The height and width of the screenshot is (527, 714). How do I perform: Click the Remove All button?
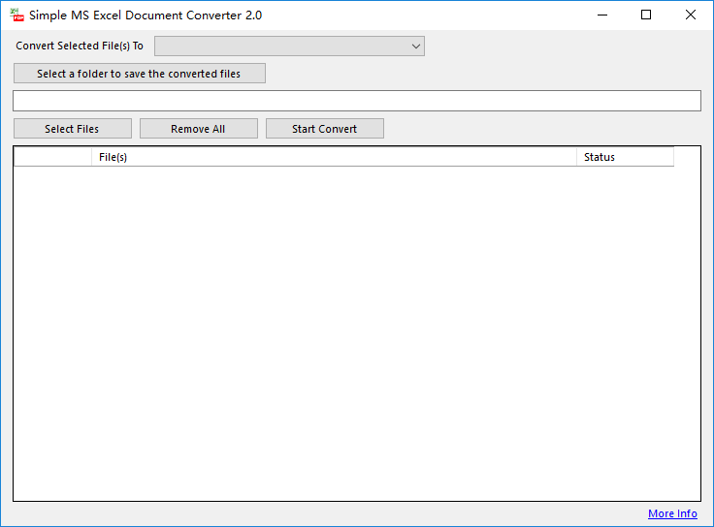point(199,129)
